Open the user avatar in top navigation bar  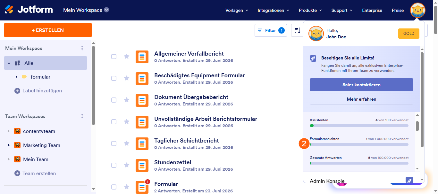point(418,10)
